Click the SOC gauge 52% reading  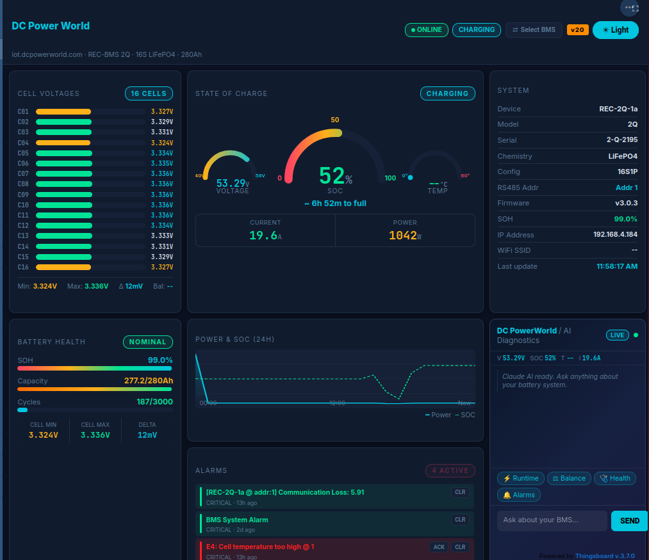(336, 176)
